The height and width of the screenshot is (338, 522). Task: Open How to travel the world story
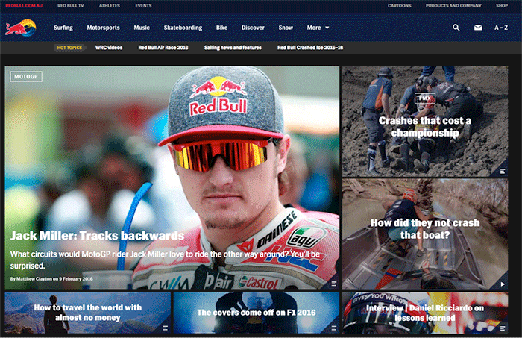tap(88, 313)
